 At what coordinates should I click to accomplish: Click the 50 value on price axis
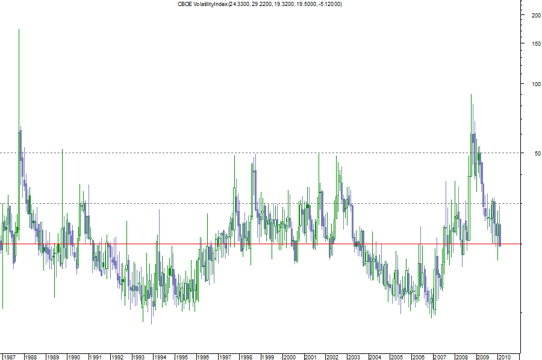[x=538, y=153]
